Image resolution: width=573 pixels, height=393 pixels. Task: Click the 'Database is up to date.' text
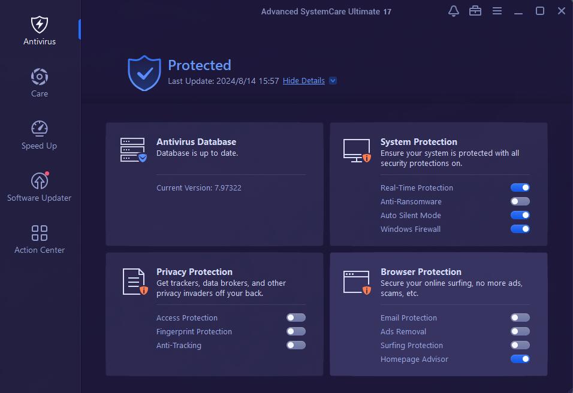pos(197,153)
